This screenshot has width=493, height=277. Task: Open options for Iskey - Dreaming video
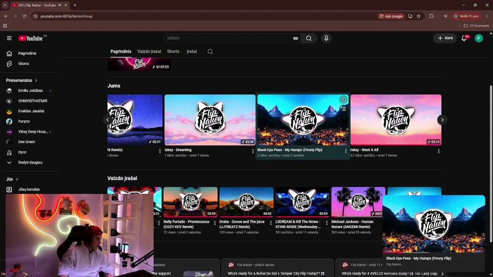(253, 151)
